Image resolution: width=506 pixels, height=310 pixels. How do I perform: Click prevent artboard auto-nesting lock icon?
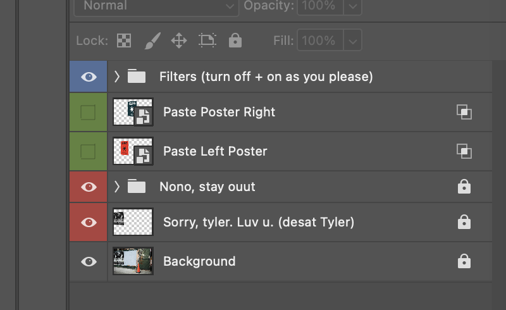[x=207, y=41]
